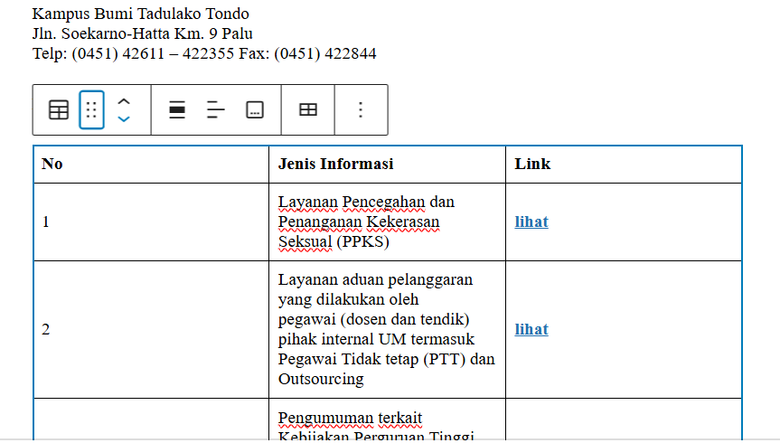Place cursor in Layanan Pencegahan PPKS cell
Viewport: 780px width, 443px height.
[366, 221]
